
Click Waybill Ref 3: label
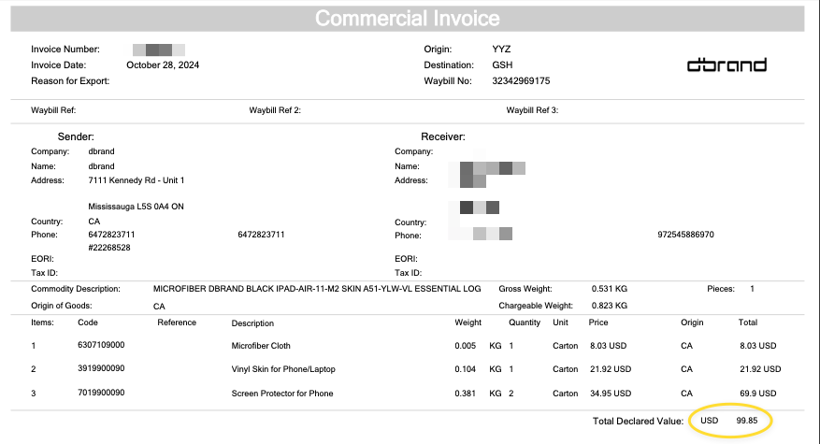coord(532,110)
